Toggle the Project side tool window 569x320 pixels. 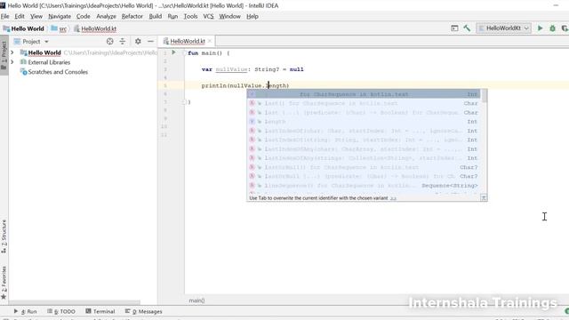4,55
